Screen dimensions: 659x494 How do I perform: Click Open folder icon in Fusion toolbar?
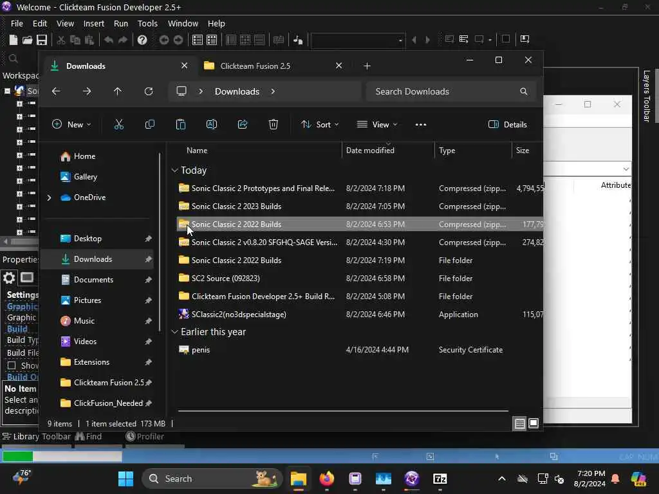pos(27,40)
